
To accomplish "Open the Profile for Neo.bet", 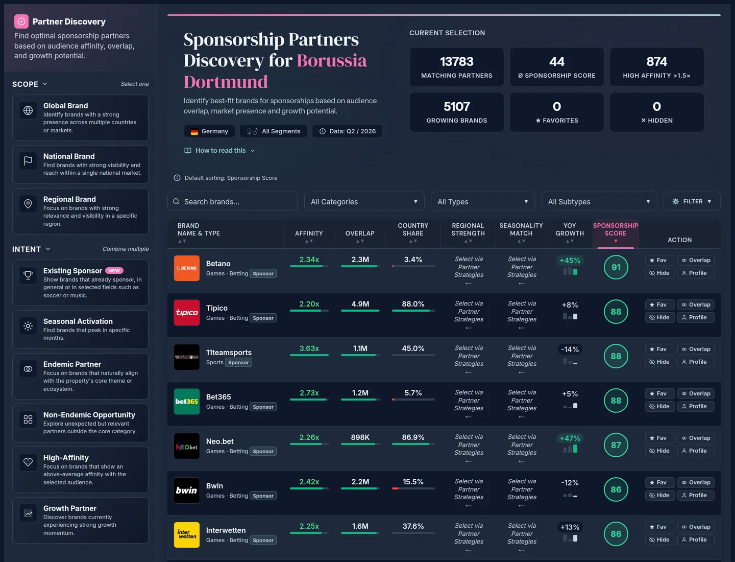I will pyautogui.click(x=696, y=451).
